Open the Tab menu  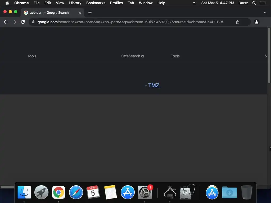coord(131,3)
